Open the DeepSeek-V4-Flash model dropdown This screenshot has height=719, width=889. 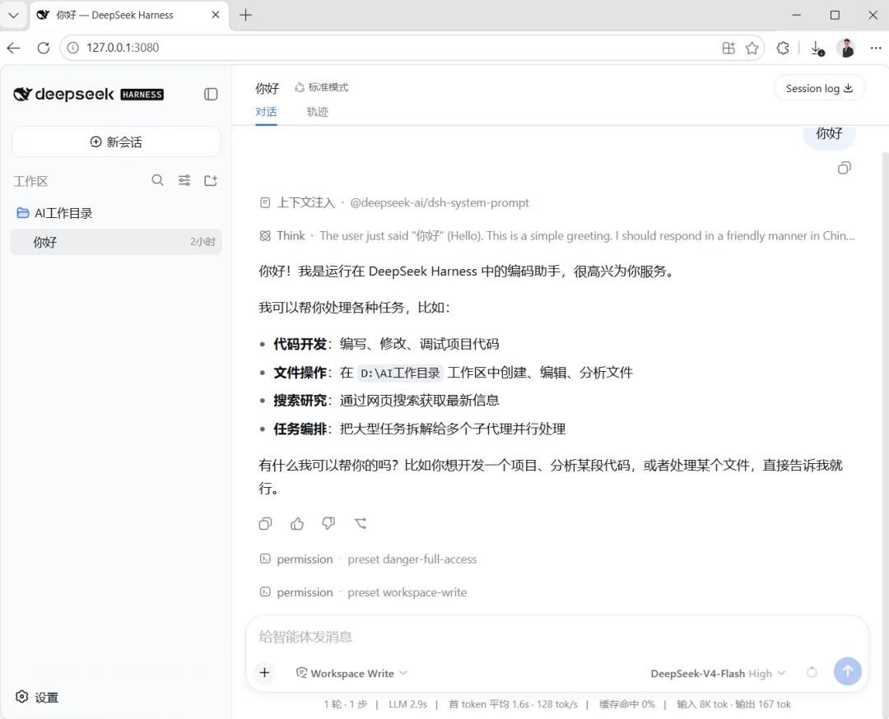point(718,673)
